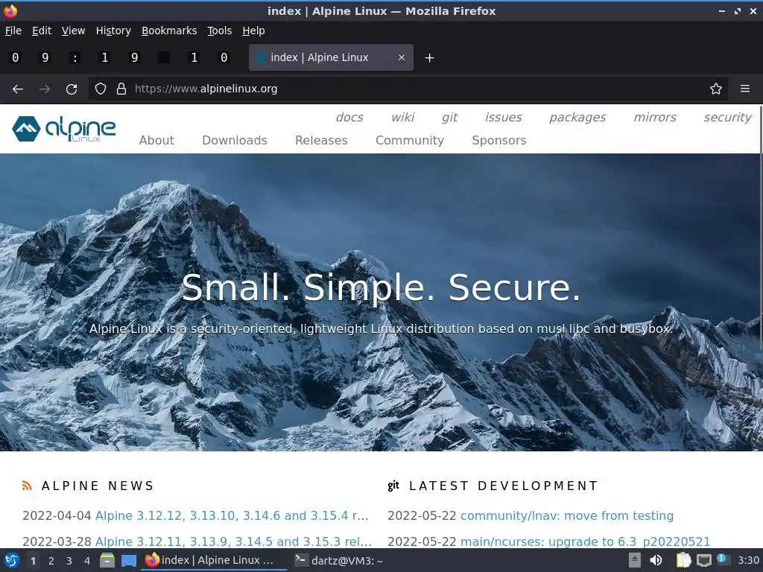Open the Bookmarks menu
The height and width of the screenshot is (572, 763).
coord(169,31)
